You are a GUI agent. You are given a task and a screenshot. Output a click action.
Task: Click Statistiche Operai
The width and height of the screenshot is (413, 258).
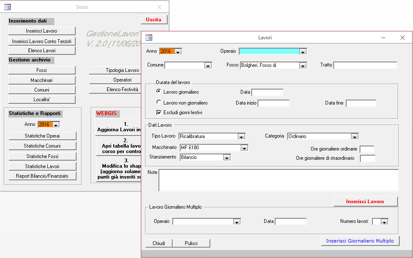click(x=42, y=135)
